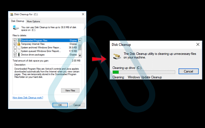Click the document icon for System archived Windows Error Reports
This screenshot has width=205, height=128.
(x=19, y=47)
